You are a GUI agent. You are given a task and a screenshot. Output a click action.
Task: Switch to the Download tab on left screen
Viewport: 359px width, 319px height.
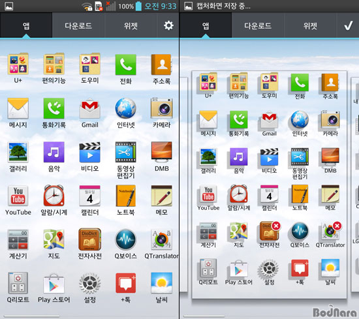click(x=78, y=25)
